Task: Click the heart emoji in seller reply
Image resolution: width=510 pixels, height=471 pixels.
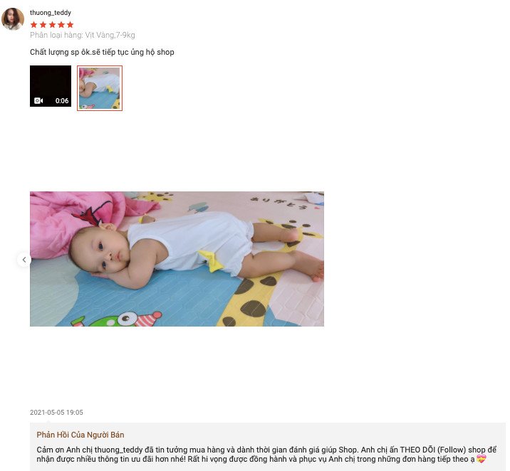Action: [481, 459]
